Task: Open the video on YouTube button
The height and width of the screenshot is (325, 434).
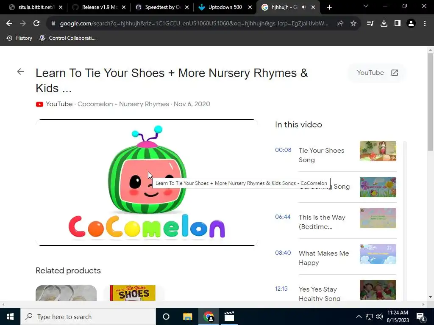Action: tap(377, 73)
